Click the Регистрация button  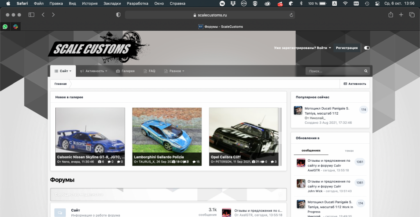pos(347,48)
